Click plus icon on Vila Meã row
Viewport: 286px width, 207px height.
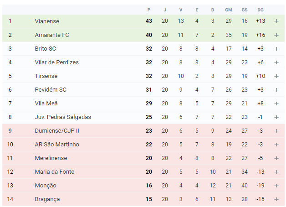(x=276, y=103)
